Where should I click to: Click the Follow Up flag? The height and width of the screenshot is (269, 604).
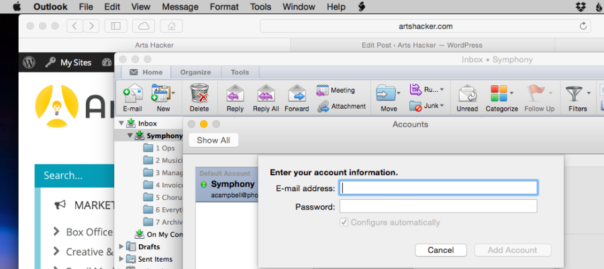(x=536, y=93)
